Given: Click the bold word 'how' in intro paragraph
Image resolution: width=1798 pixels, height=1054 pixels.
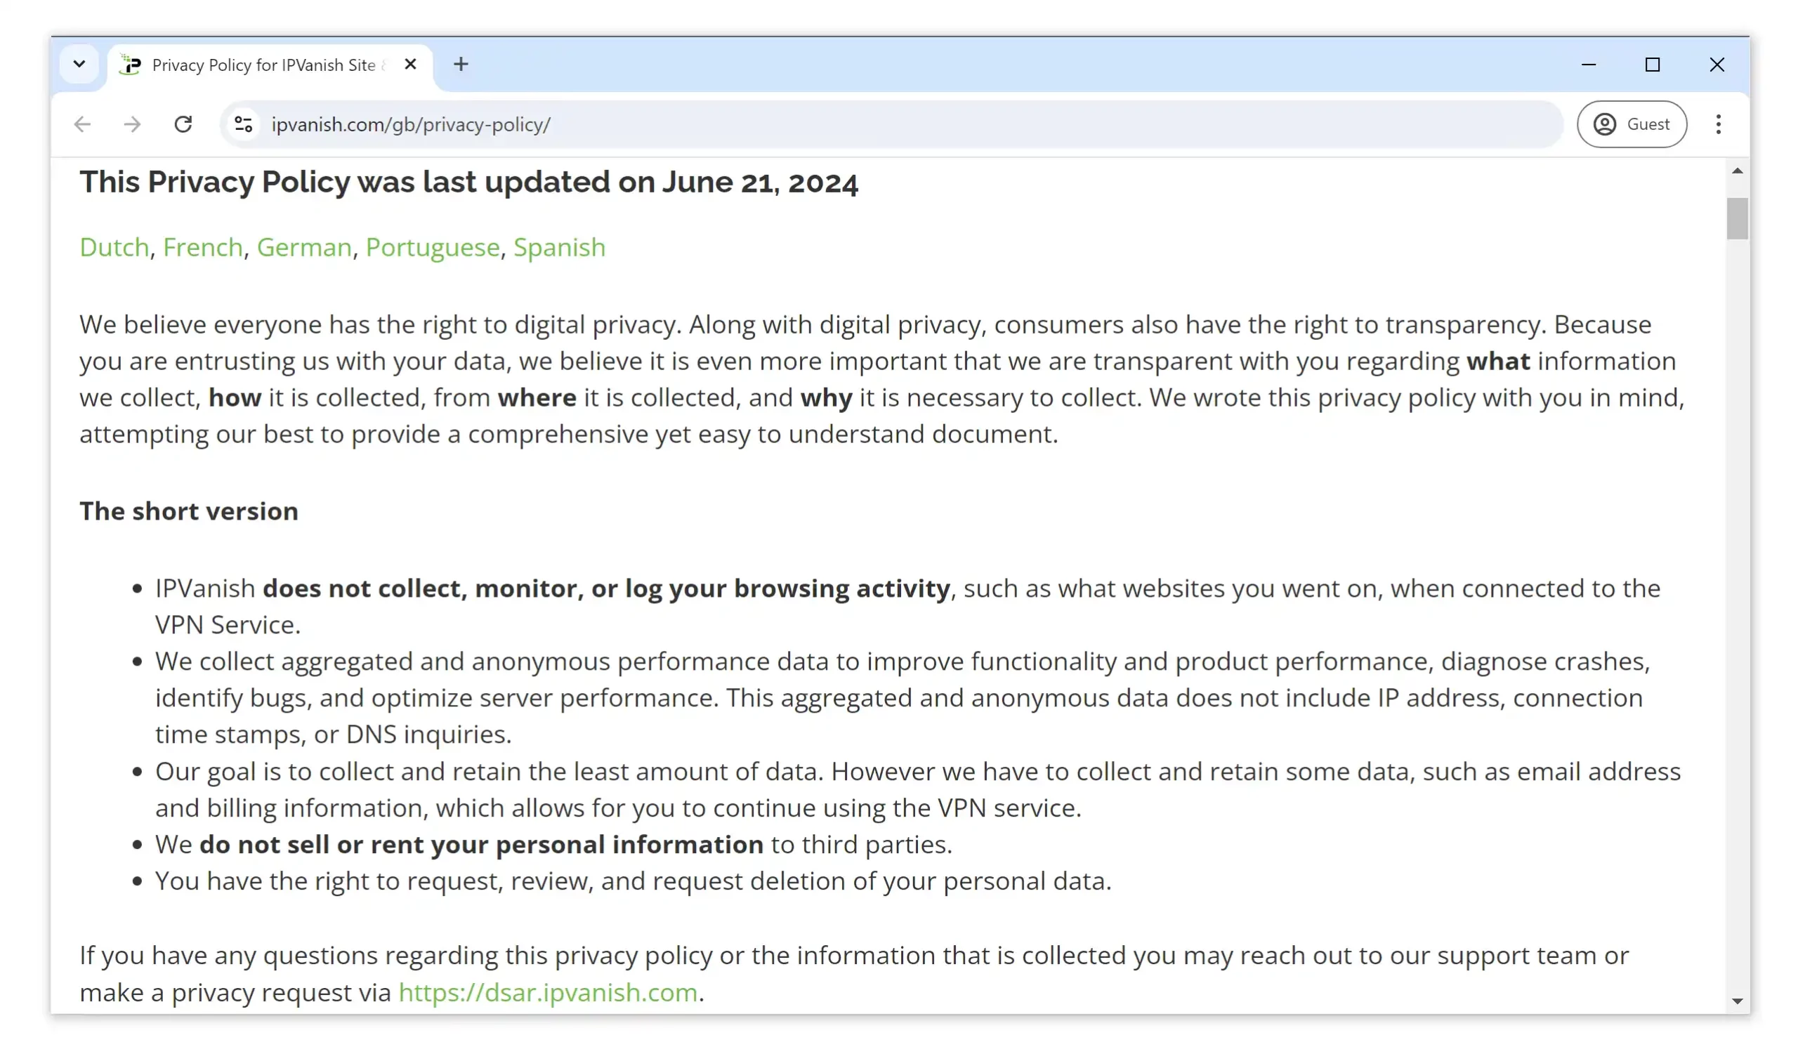Looking at the screenshot, I should pyautogui.click(x=235, y=397).
